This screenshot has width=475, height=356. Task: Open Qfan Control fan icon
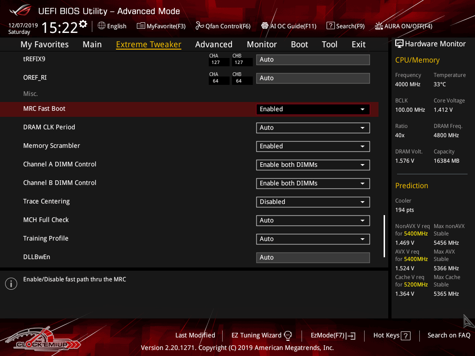(200, 26)
